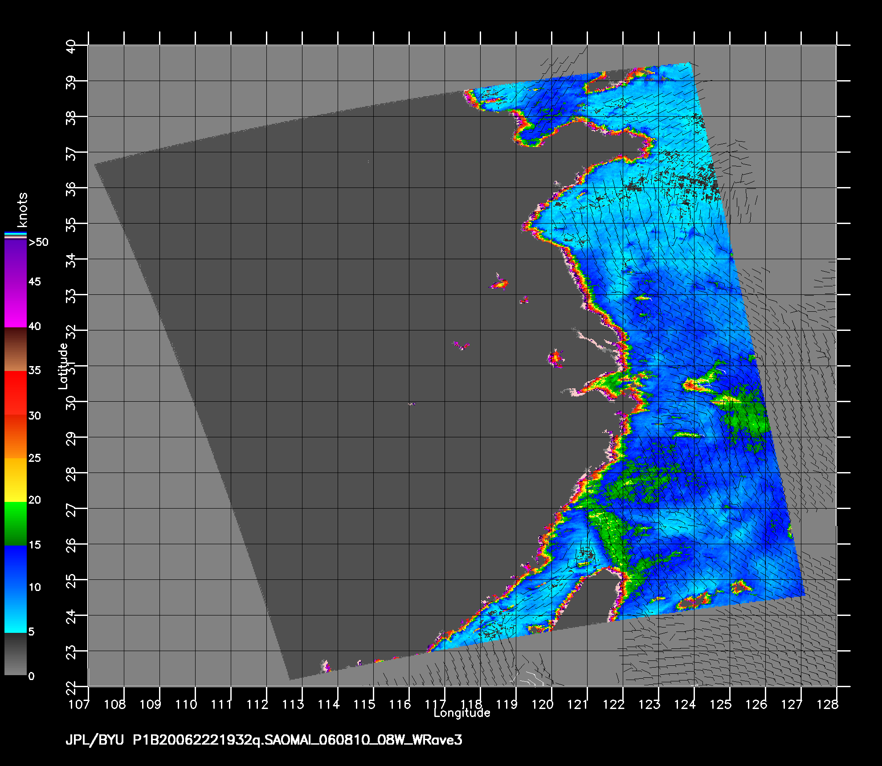This screenshot has width=882, height=766.
Task: Click longitude tick label '113'
Action: tap(294, 704)
